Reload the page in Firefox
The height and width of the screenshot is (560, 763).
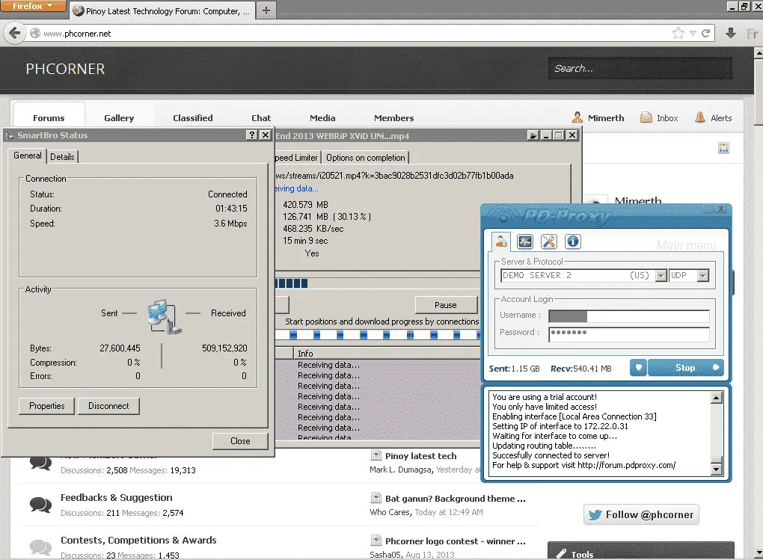click(705, 33)
